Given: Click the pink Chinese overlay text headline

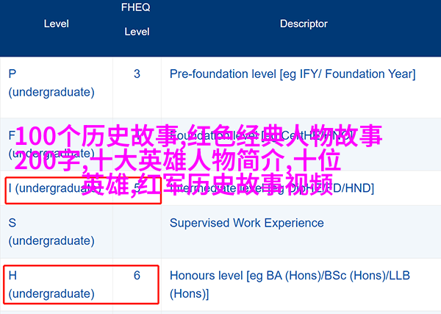Looking at the screenshot, I should click(x=198, y=160).
